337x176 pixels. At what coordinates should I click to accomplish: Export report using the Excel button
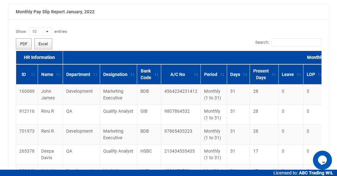tap(43, 44)
